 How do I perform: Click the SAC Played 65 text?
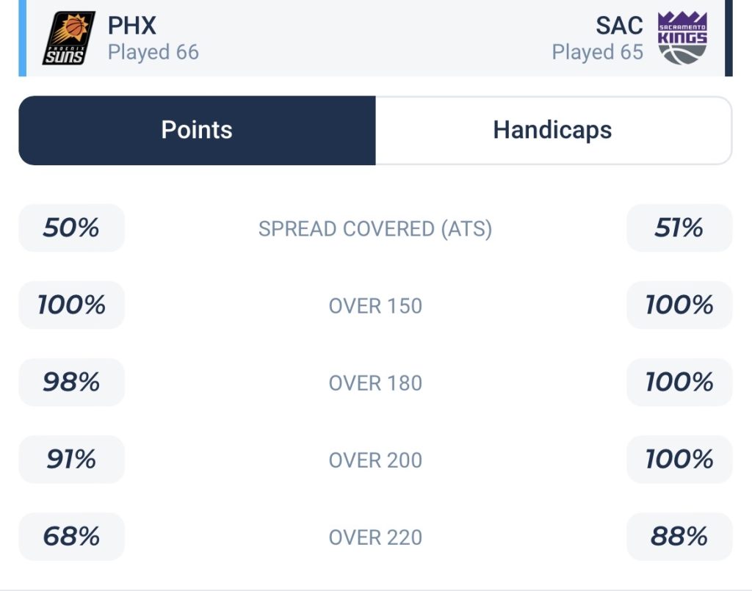598,52
